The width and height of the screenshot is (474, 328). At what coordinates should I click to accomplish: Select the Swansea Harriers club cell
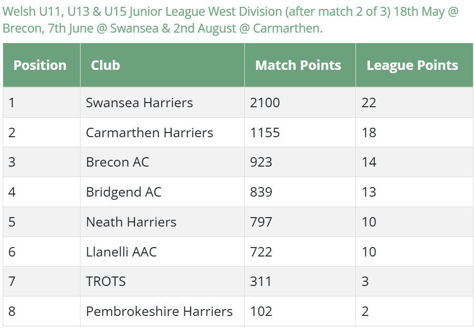point(162,102)
